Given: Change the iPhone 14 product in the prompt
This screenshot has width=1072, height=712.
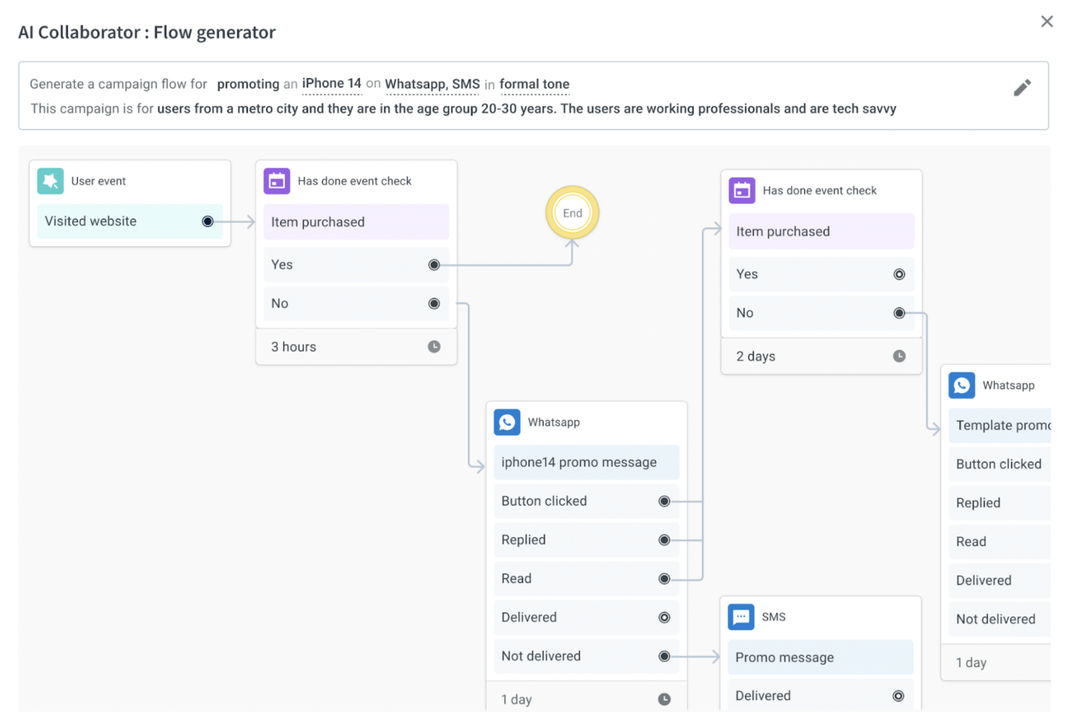Looking at the screenshot, I should click(x=331, y=83).
